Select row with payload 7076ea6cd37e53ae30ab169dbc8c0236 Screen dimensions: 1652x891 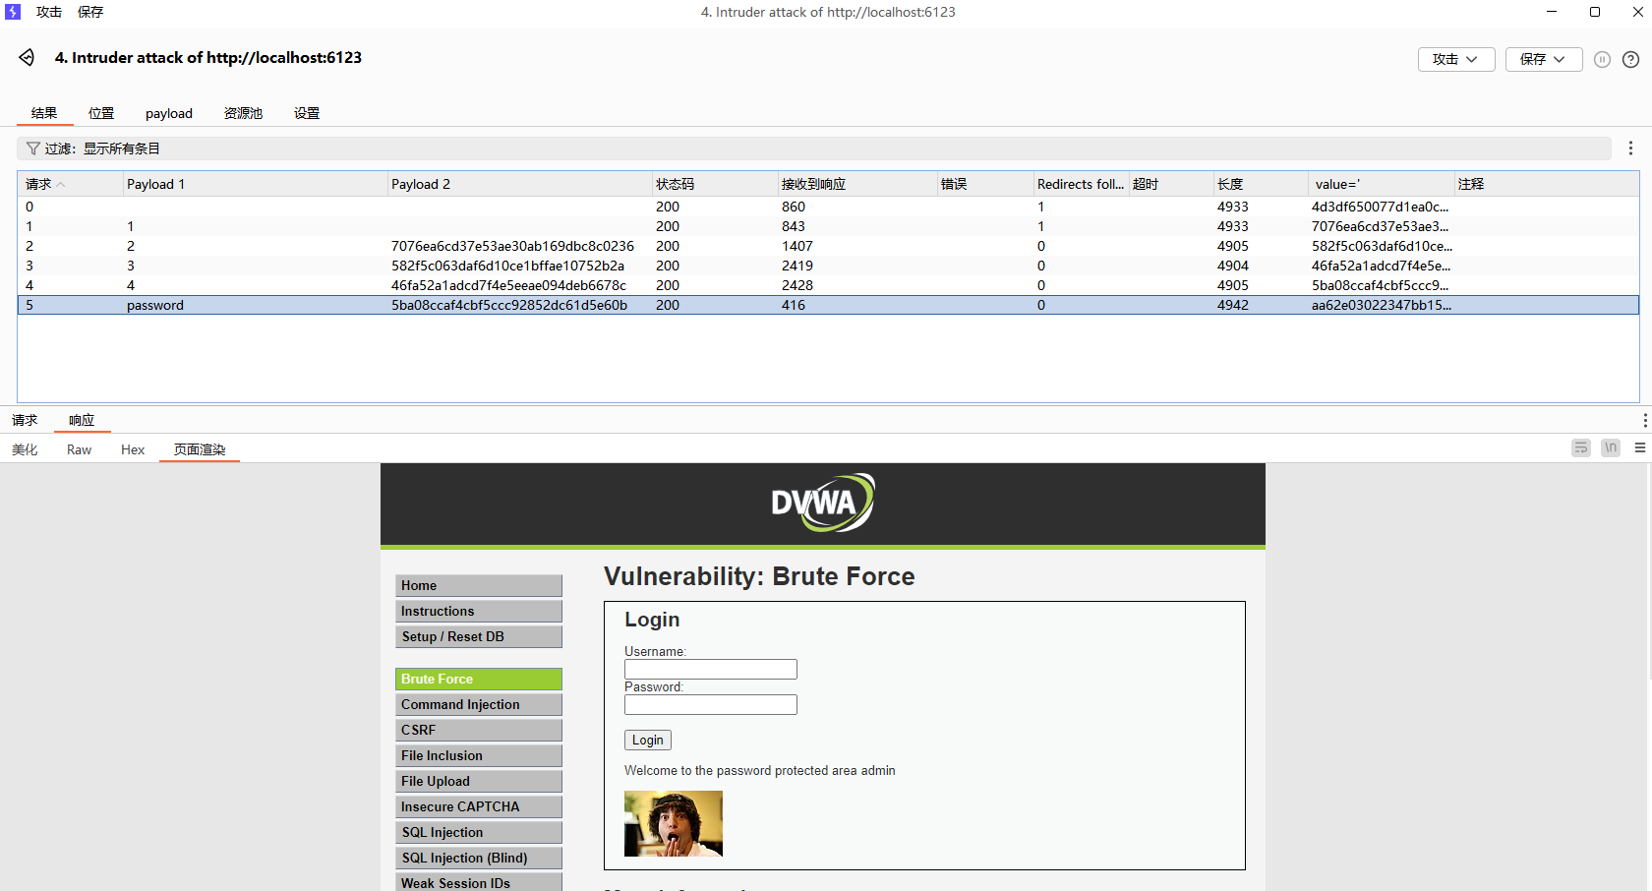tap(828, 246)
